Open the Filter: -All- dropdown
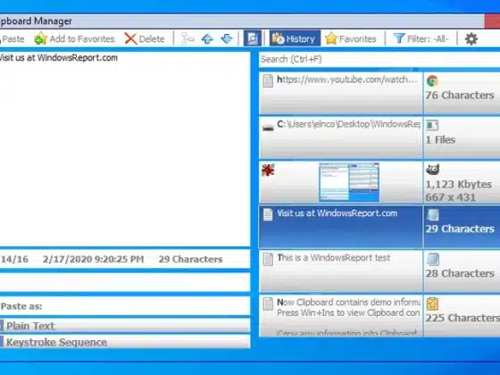This screenshot has height=375, width=500. (x=421, y=39)
